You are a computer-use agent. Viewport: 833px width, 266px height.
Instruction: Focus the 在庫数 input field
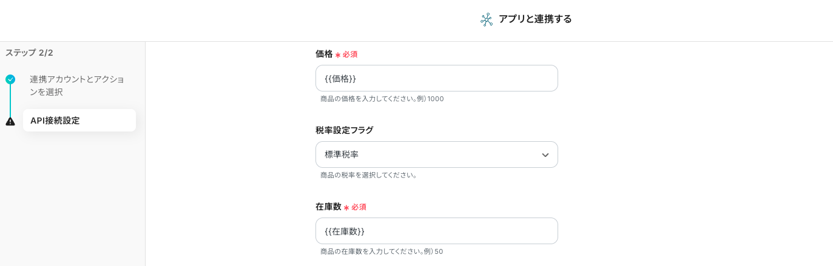click(436, 231)
